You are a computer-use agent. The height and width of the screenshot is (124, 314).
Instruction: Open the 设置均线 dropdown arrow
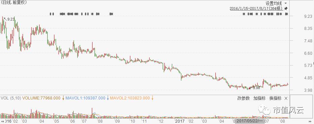click(286, 3)
